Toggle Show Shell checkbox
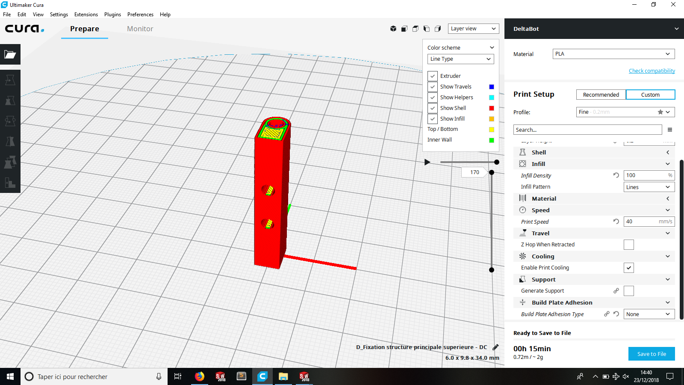 433,108
